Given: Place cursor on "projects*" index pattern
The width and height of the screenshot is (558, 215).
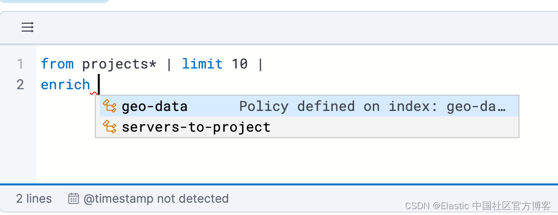Looking at the screenshot, I should (119, 64).
